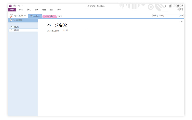192x120 pixels.
Task: Open the Customize Quick Access Toolbar dropdown
Action: 22,6
